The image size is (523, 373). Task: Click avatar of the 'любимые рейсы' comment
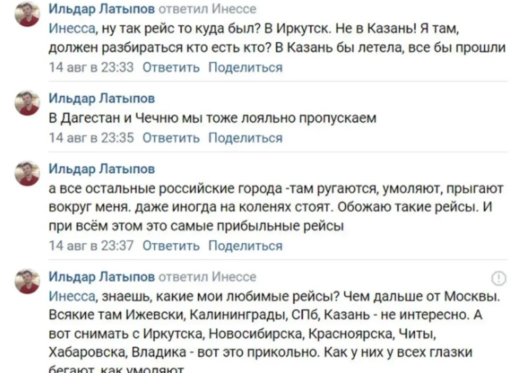[27, 281]
